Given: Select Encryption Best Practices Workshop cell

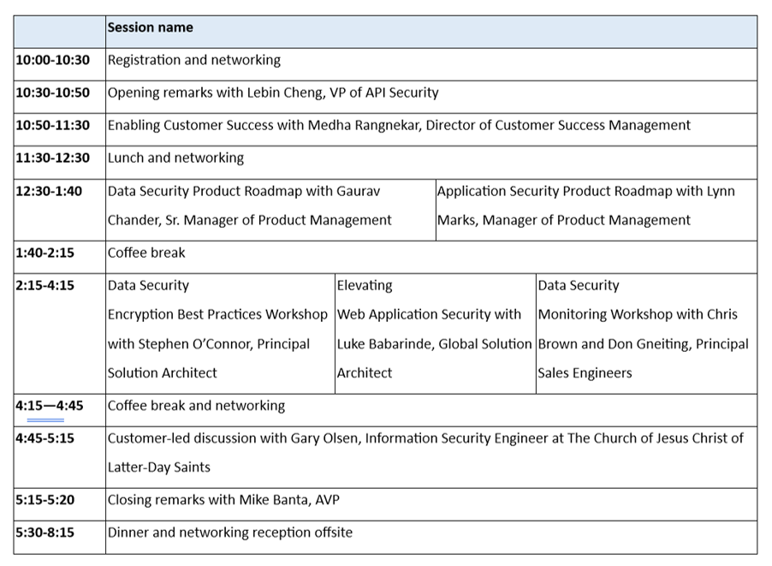Looking at the screenshot, I should [217, 330].
